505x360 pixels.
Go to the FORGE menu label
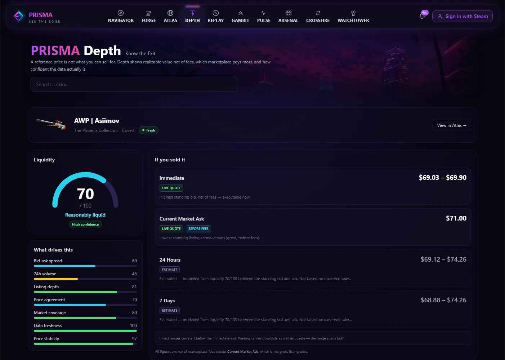click(x=149, y=21)
